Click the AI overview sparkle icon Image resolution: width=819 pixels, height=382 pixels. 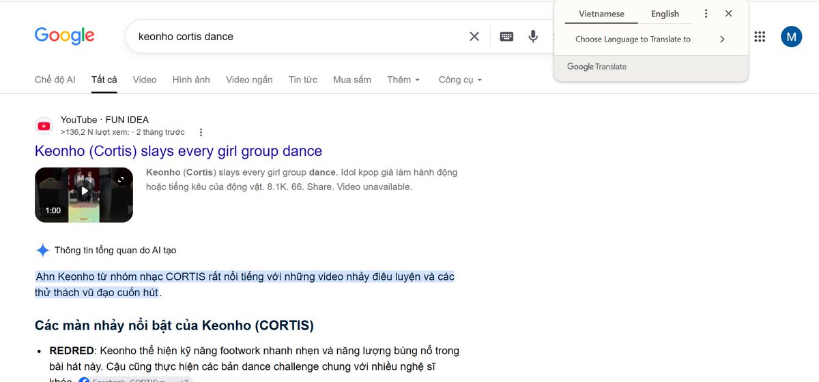tap(42, 251)
